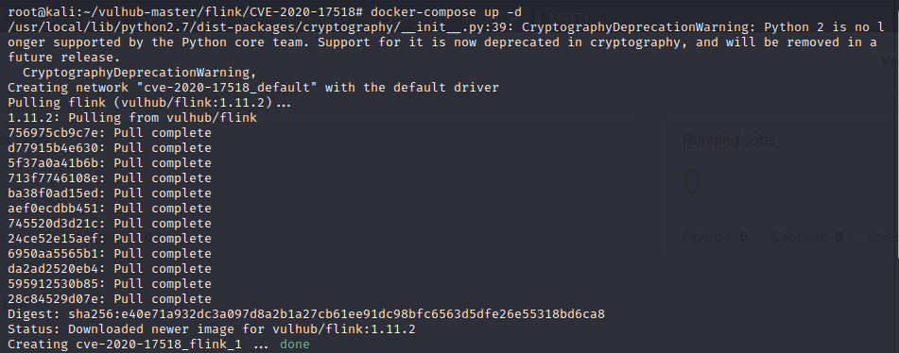
Task: Click the green 'done' status word
Action: click(x=295, y=344)
